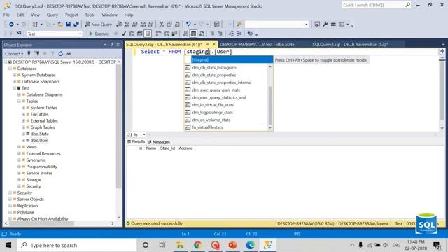Switch to the dbo.State tab
Viewport: 448px width, 252px height.
[257, 45]
